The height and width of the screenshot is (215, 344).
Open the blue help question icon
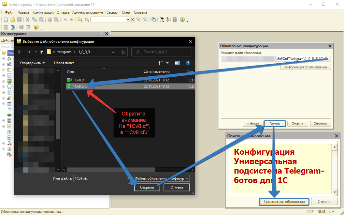188,63
